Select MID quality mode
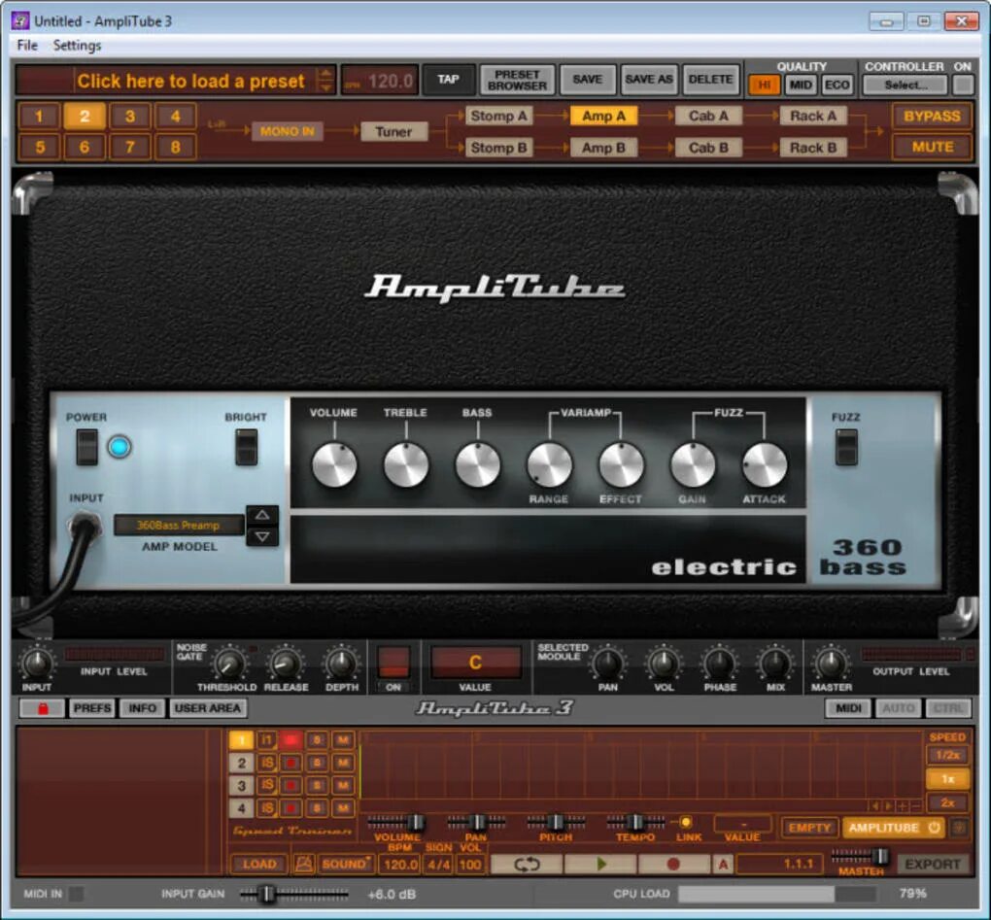 pyautogui.click(x=801, y=85)
